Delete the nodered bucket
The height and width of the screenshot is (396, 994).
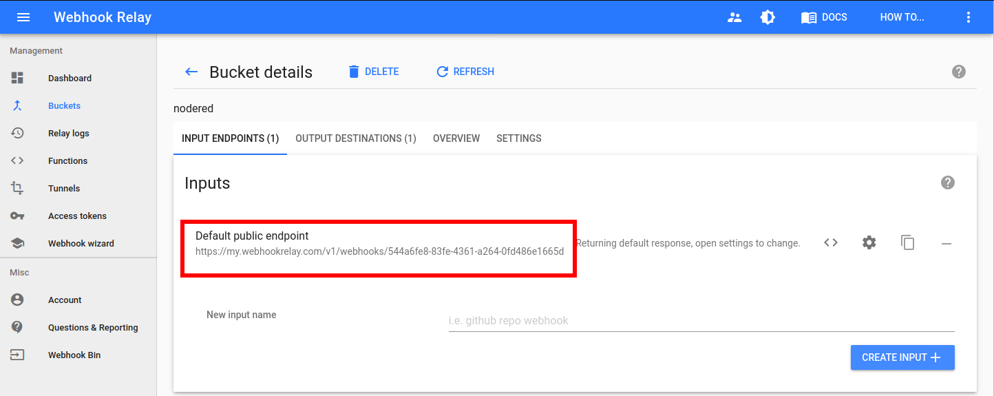[373, 72]
